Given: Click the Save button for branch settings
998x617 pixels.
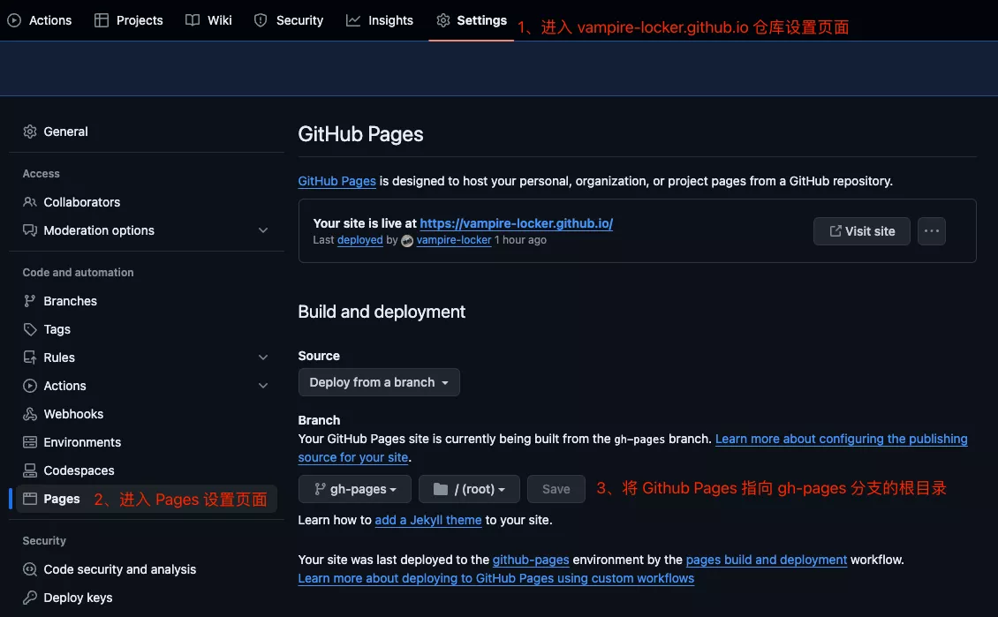Looking at the screenshot, I should pyautogui.click(x=556, y=488).
